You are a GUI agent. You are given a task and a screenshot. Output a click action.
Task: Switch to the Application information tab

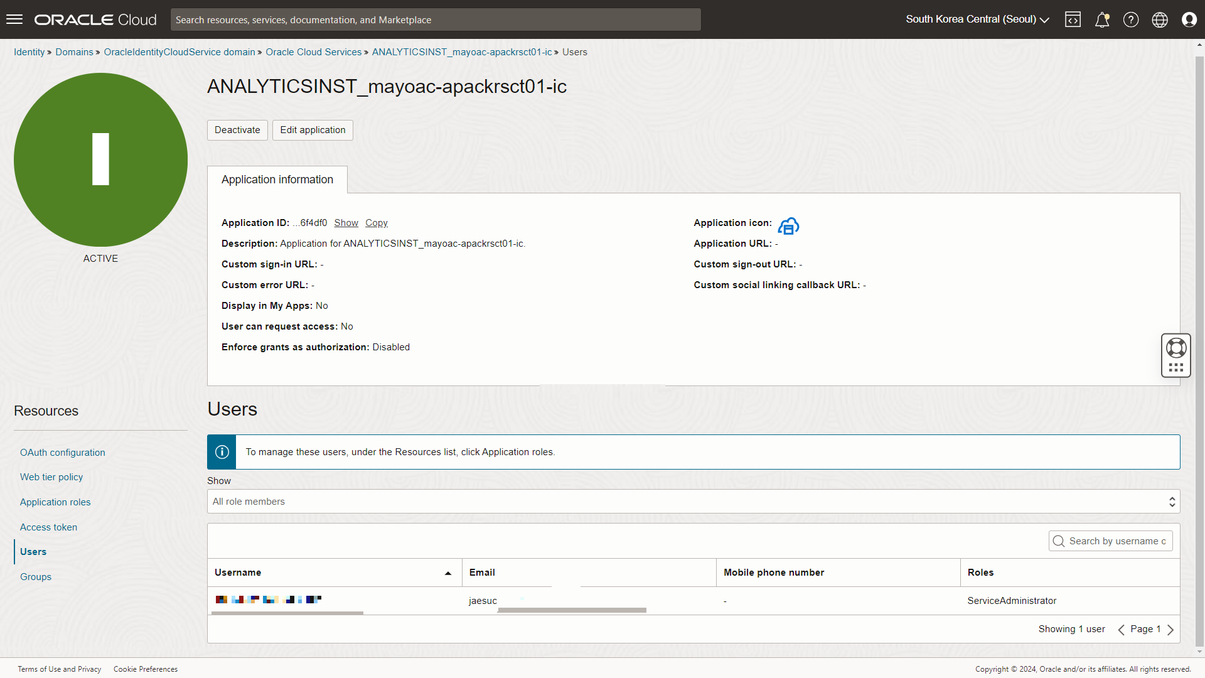(x=277, y=180)
